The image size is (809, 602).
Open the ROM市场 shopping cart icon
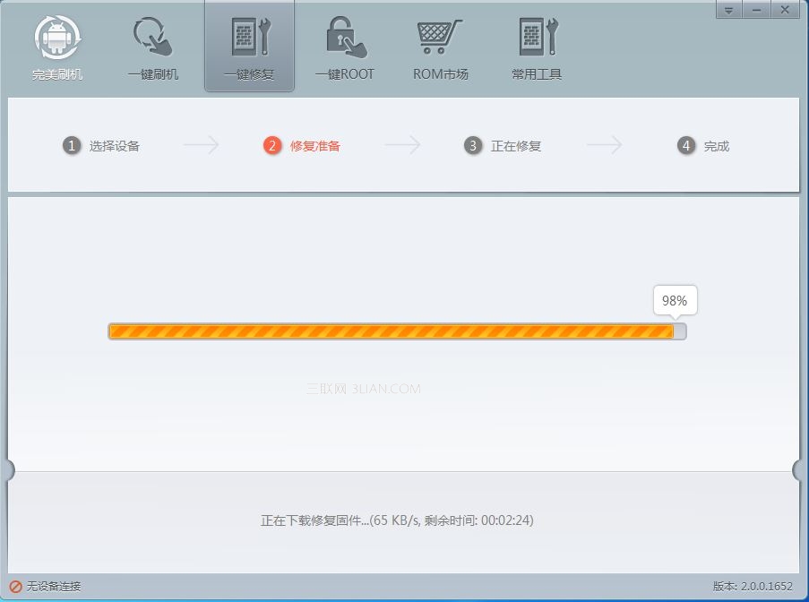point(440,37)
